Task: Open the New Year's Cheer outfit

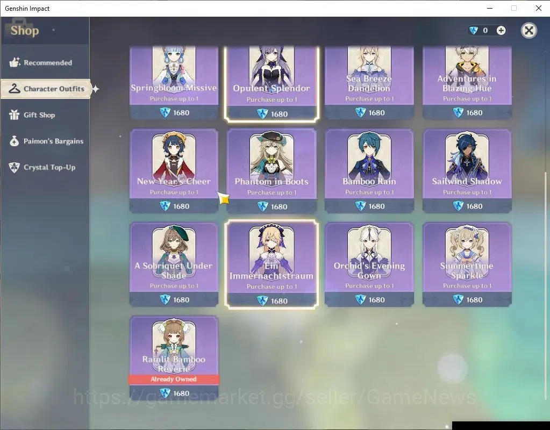Action: [x=174, y=171]
